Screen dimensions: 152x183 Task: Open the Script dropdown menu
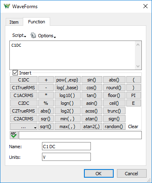point(19,36)
